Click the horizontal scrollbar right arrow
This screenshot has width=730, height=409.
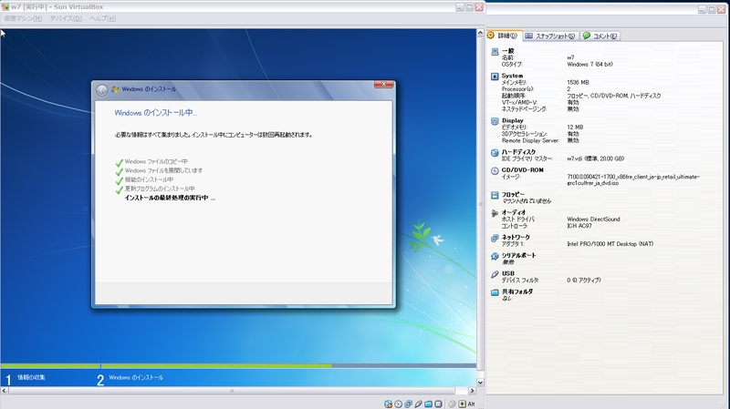472,391
